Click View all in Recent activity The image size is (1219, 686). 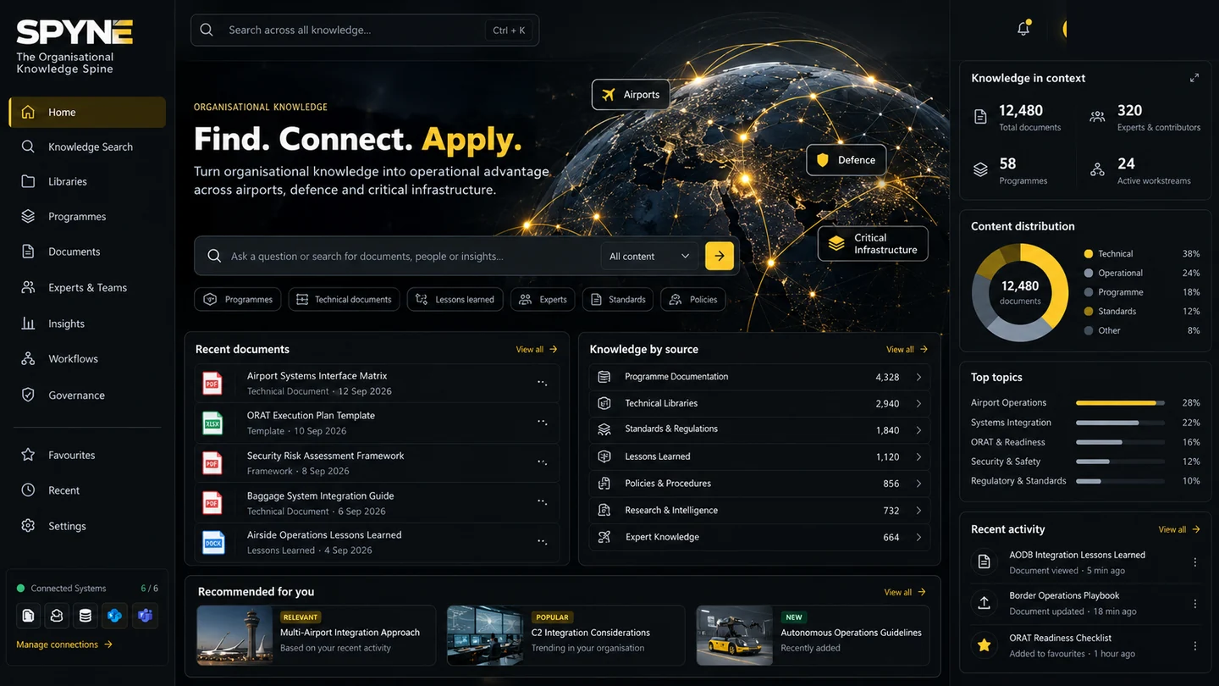point(1179,529)
